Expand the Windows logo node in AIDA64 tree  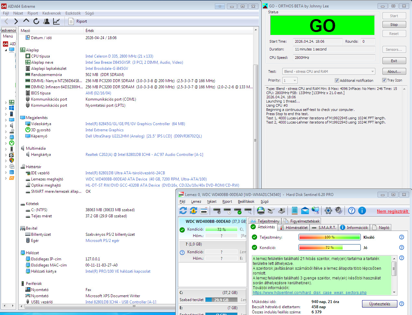[6, 108]
